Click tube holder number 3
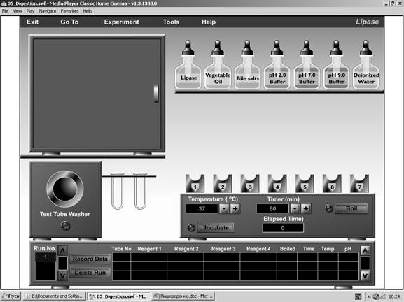 250,184
